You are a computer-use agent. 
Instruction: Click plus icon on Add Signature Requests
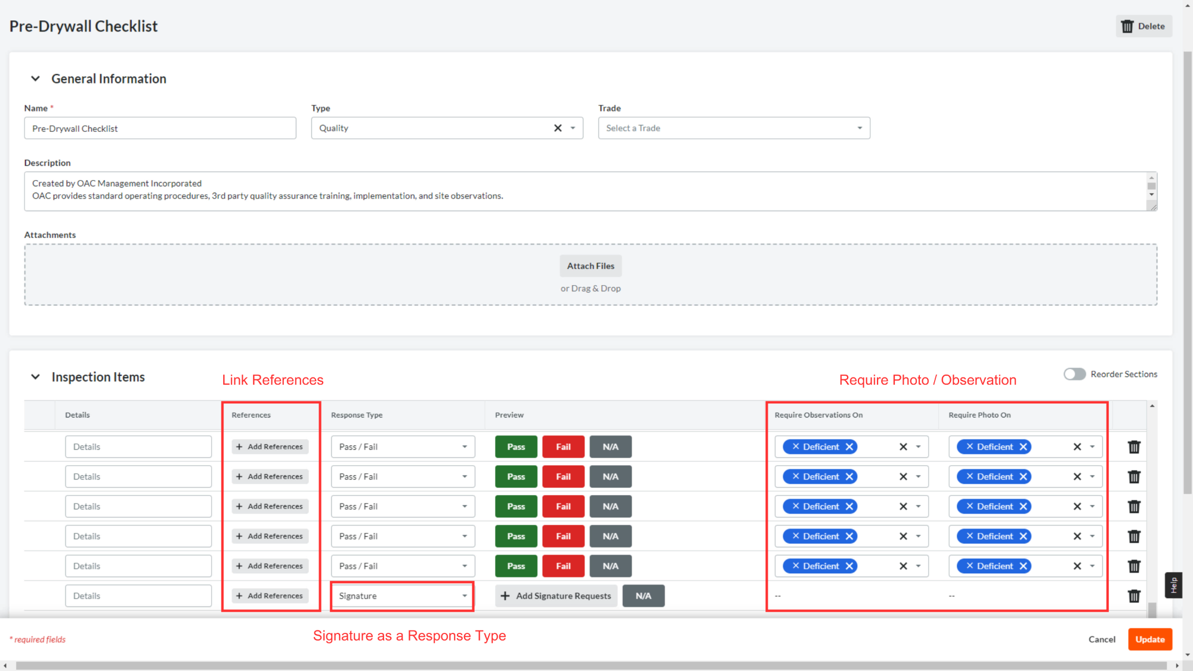(505, 596)
